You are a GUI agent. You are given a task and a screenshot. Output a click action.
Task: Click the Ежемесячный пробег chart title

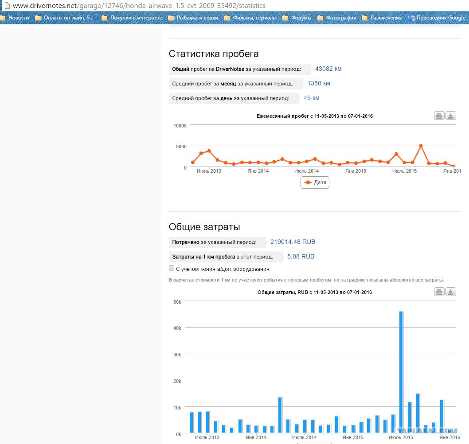tap(315, 116)
